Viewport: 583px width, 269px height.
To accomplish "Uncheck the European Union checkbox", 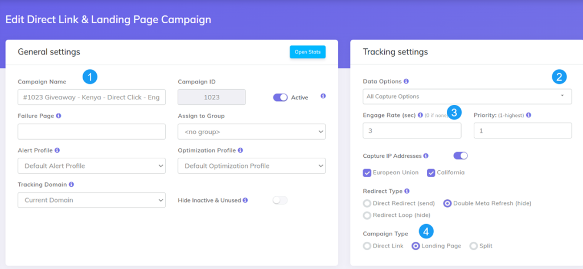I will (367, 173).
